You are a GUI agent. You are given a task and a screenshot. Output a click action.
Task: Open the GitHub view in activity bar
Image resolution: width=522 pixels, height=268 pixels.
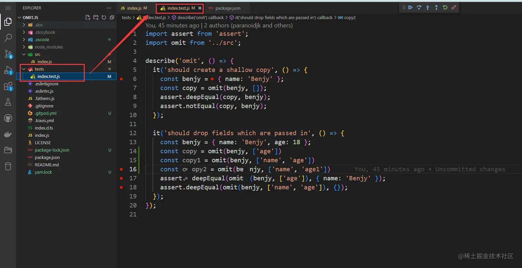tap(8, 118)
